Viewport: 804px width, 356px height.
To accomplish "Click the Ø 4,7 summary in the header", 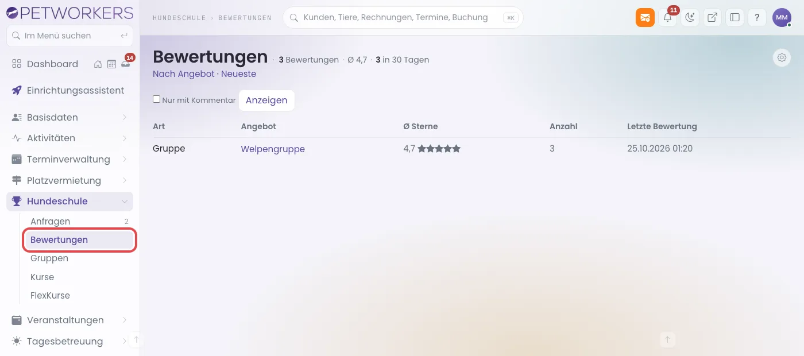I will point(357,60).
